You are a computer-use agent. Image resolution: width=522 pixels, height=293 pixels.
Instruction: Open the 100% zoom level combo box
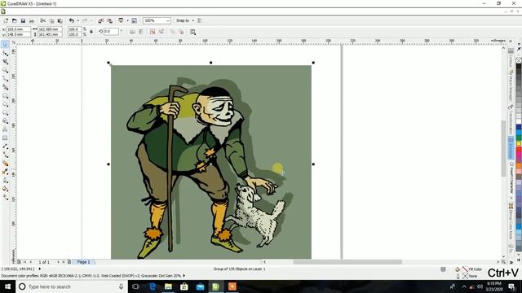[157, 20]
